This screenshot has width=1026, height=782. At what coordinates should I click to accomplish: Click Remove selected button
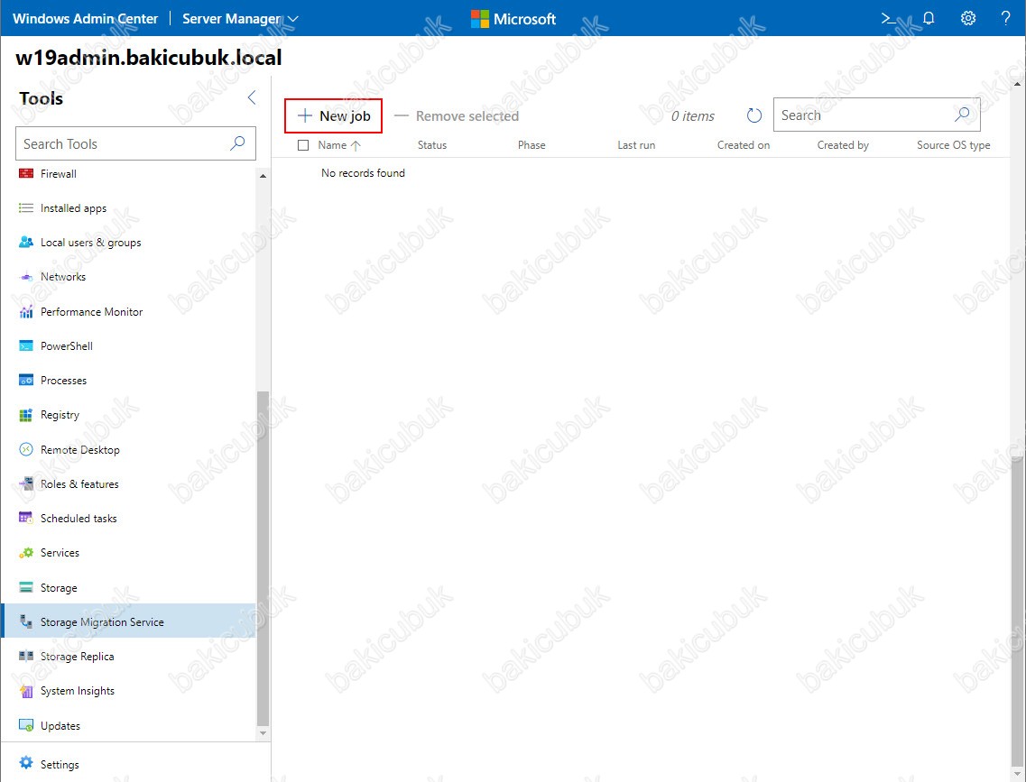[457, 115]
